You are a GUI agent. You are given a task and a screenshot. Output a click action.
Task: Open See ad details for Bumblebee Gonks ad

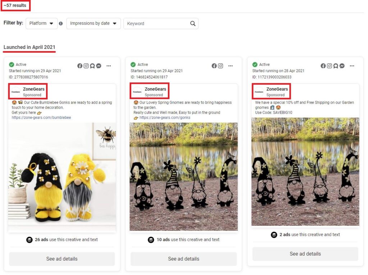click(62, 259)
